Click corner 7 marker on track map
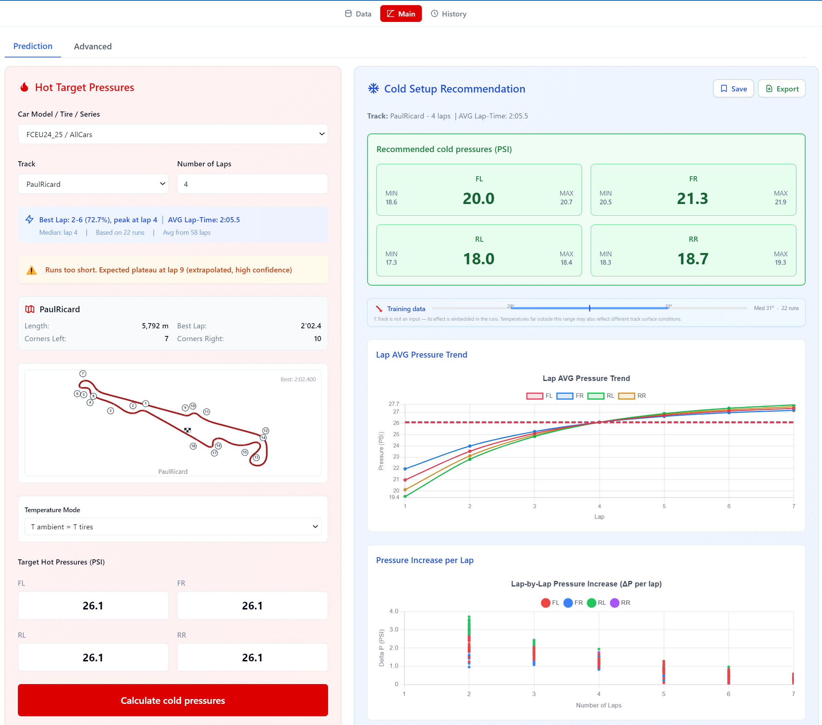This screenshot has width=822, height=725. 83,374
